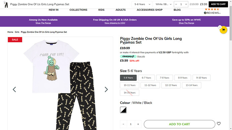232x130 pixels.
Task: Open Clearpay More info link
Action: point(141,56)
